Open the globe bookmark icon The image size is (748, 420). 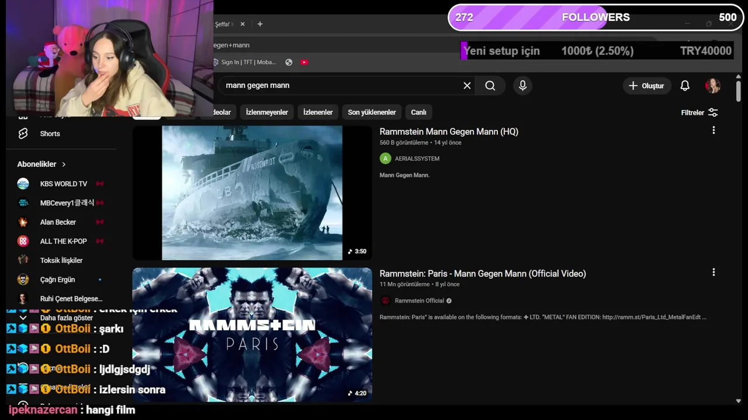[289, 62]
